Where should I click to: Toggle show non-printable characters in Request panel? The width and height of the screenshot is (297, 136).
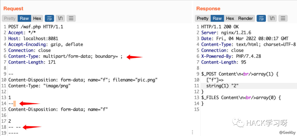60,18
